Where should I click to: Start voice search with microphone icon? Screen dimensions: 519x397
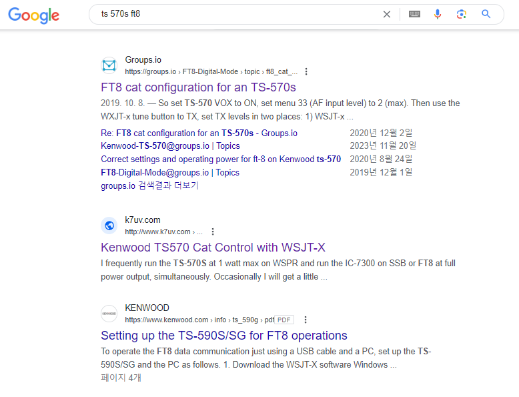click(438, 14)
